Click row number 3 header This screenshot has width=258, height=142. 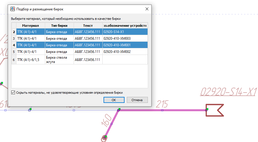click(14, 38)
